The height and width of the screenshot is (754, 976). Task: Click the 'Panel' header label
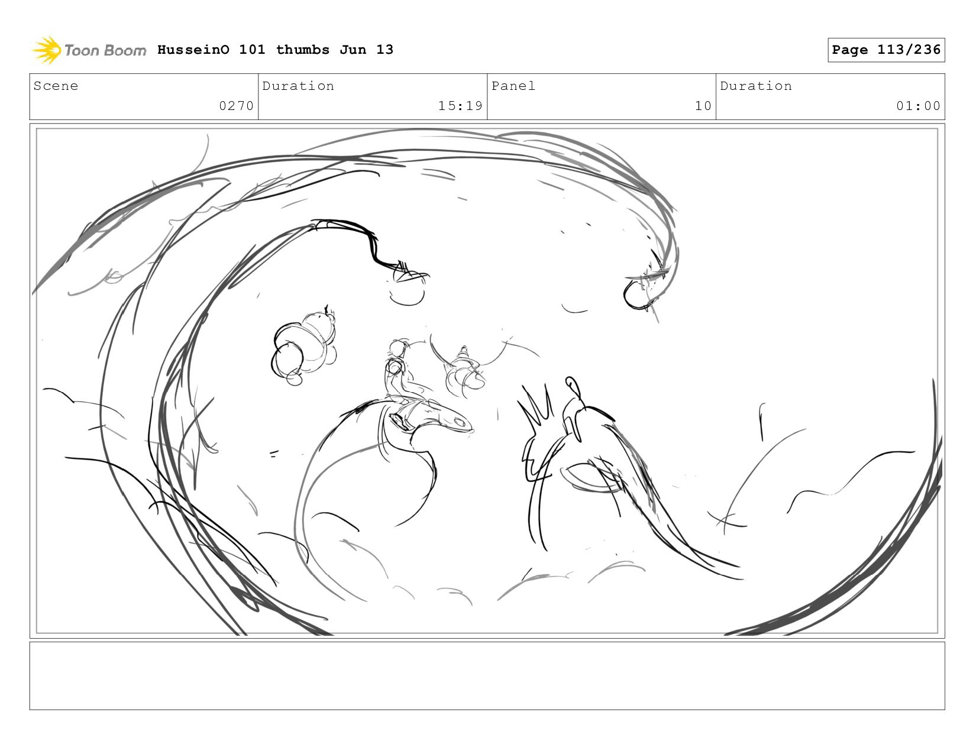513,86
